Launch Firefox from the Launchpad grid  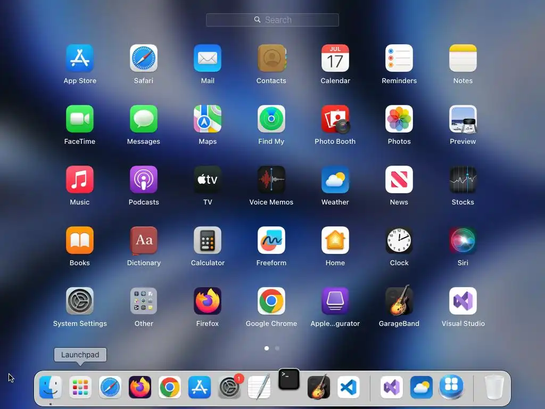tap(208, 301)
